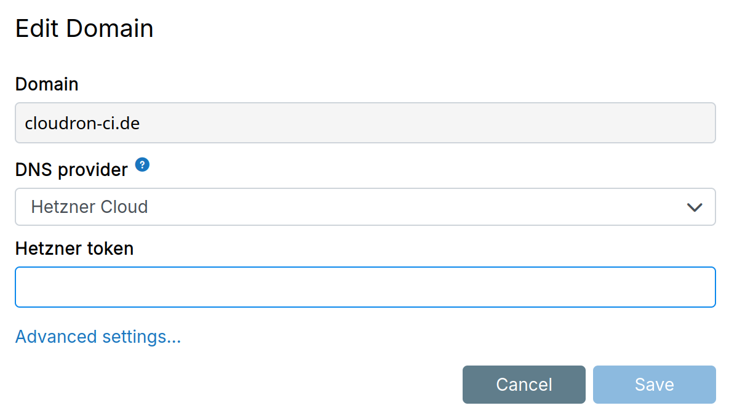The height and width of the screenshot is (416, 729).
Task: Discard changes with Cancel
Action: pyautogui.click(x=524, y=385)
